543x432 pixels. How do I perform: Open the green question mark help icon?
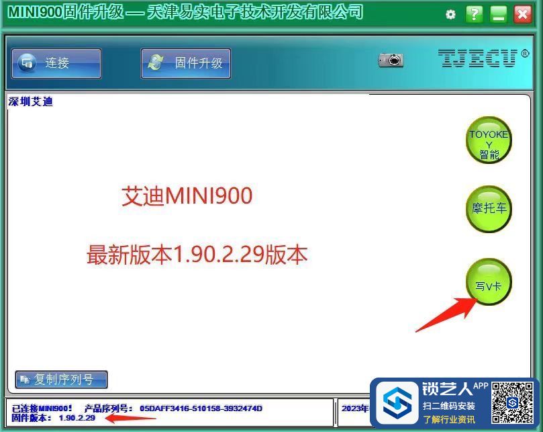coord(475,15)
